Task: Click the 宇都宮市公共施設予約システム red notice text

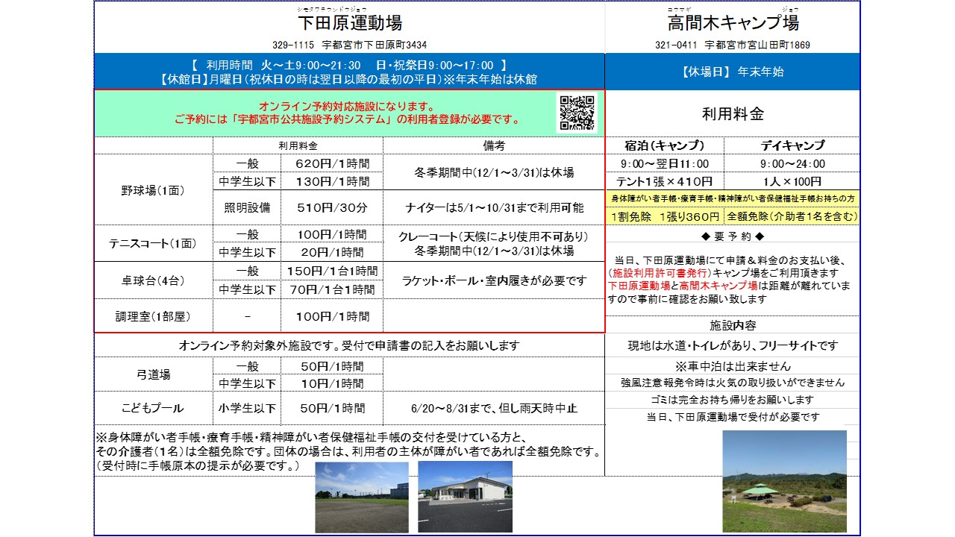Action: pos(347,119)
